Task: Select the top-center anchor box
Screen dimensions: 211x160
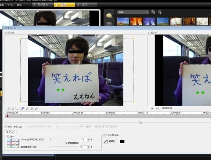Action: coord(13,140)
